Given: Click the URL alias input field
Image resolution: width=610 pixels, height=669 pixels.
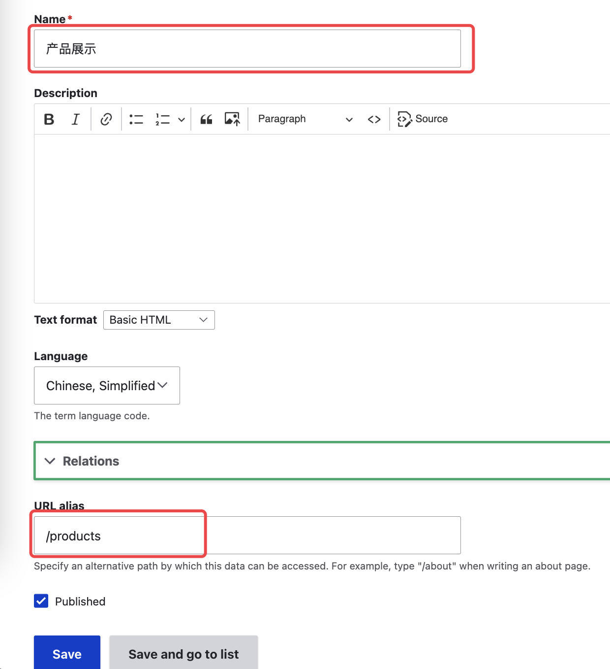Looking at the screenshot, I should [x=247, y=535].
